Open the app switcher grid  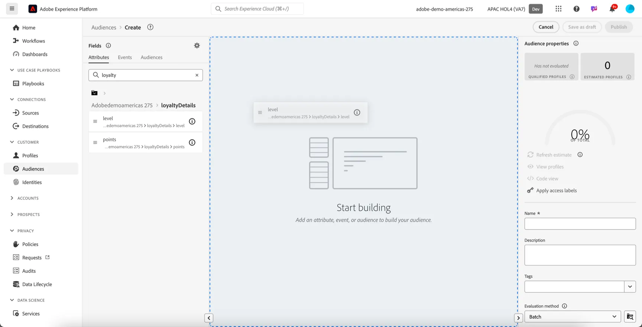(x=558, y=9)
